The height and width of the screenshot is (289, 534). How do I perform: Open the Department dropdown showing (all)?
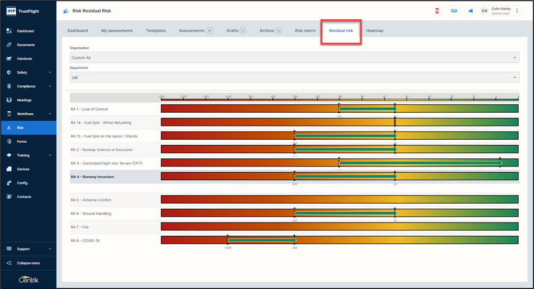pos(294,78)
